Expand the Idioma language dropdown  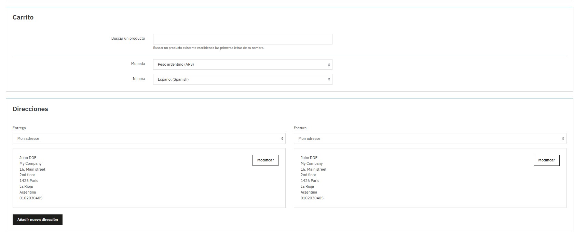242,79
